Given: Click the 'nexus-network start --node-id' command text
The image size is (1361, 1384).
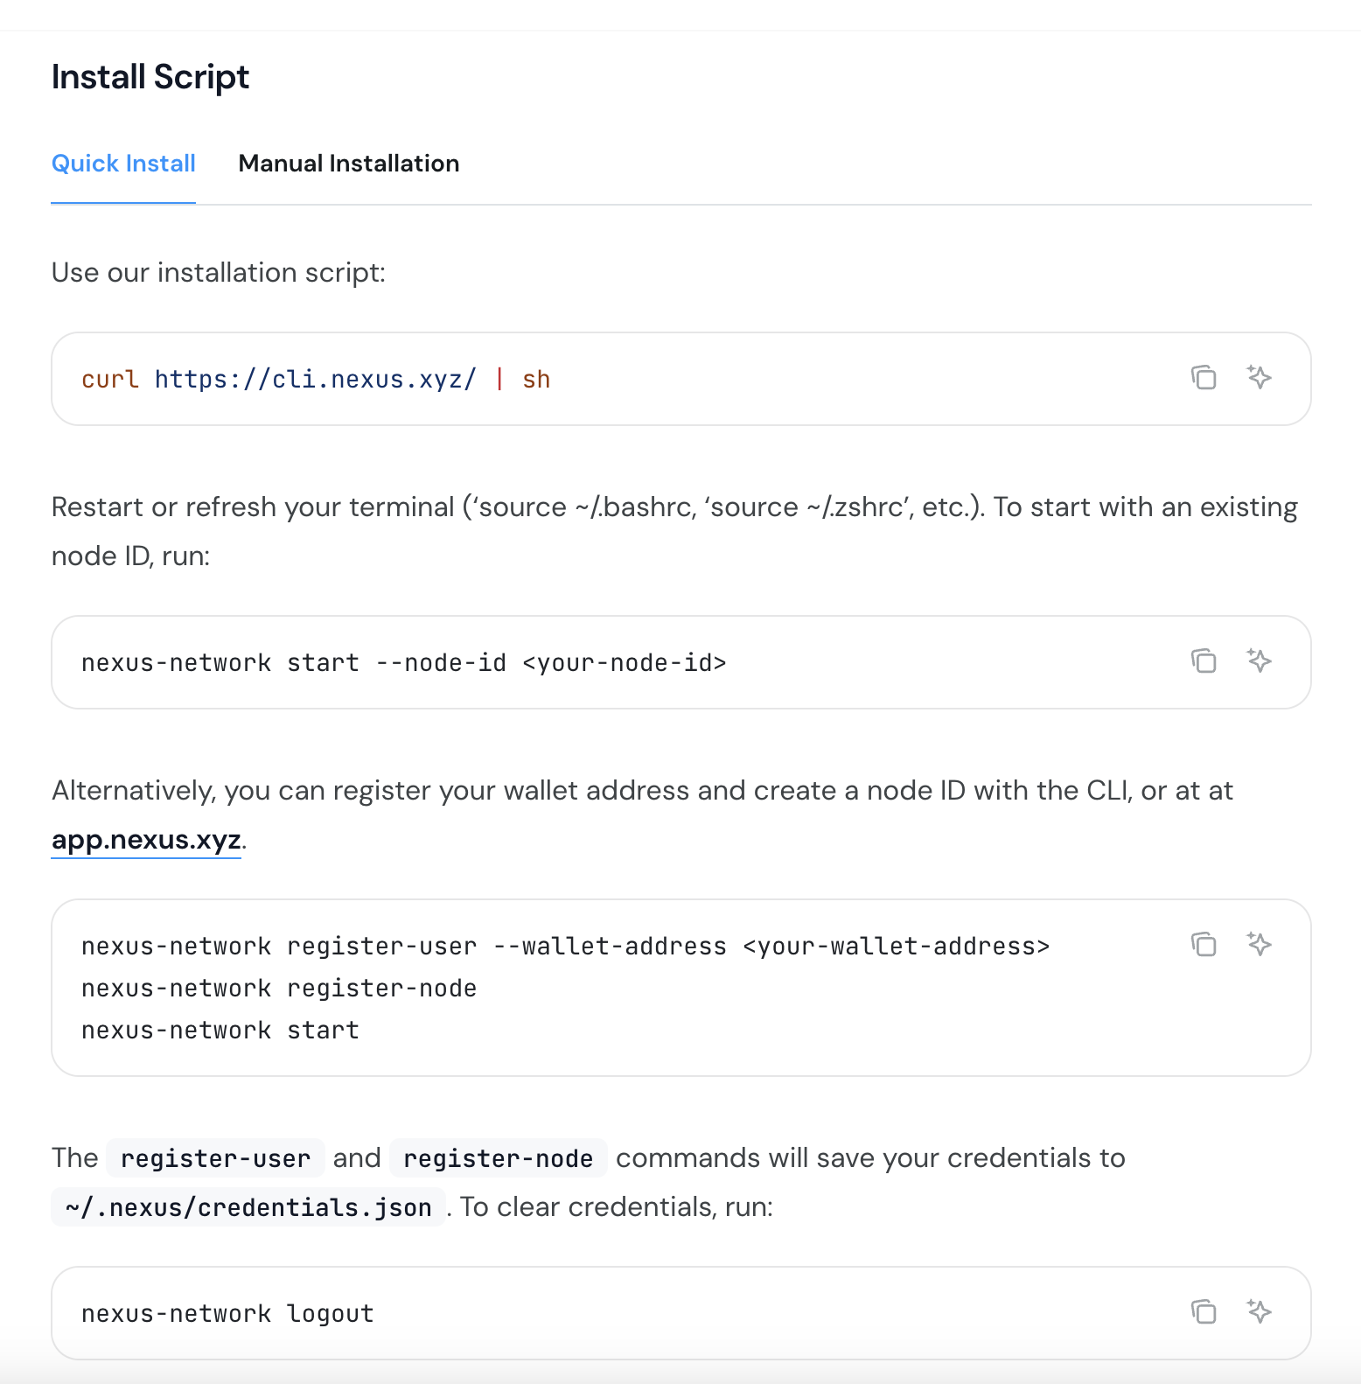Looking at the screenshot, I should click(x=403, y=663).
